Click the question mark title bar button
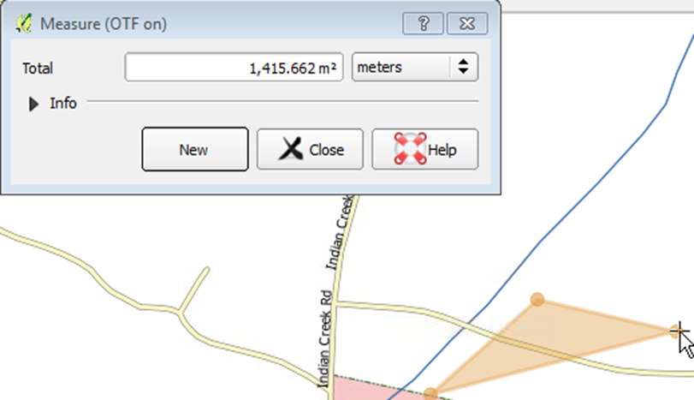The width and height of the screenshot is (694, 400). (423, 23)
